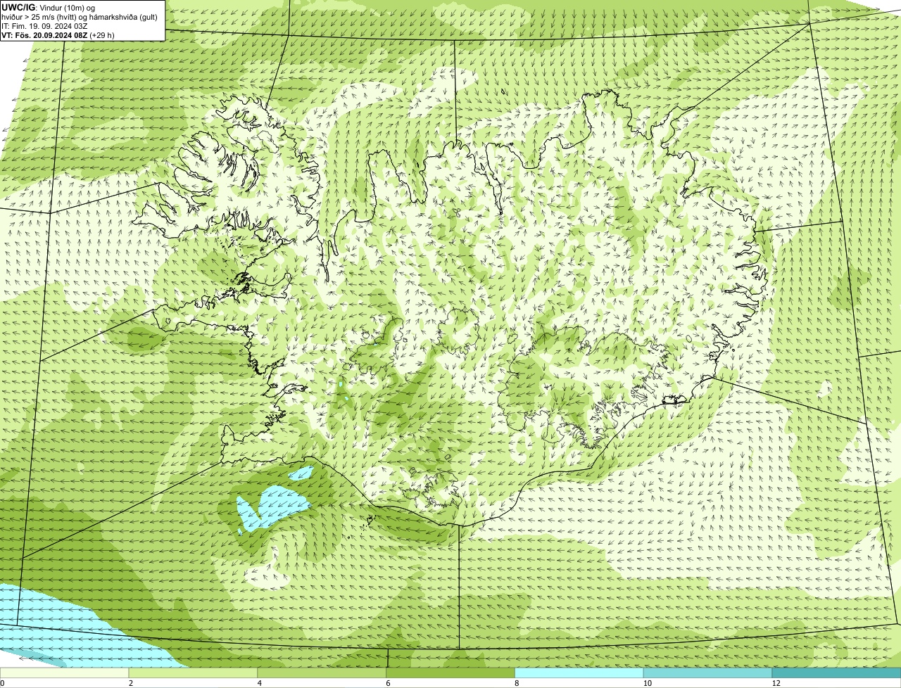Select the 2–4 m/s light green legend swatch
The width and height of the screenshot is (901, 688).
[x=193, y=673]
